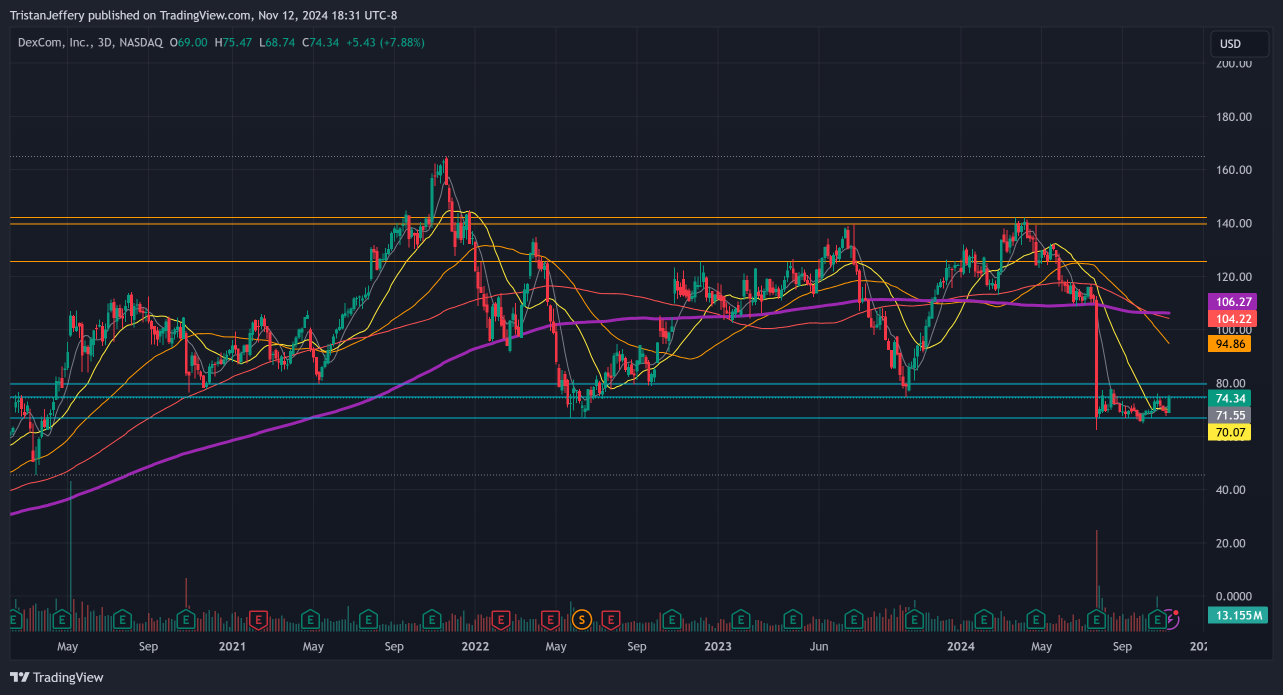The width and height of the screenshot is (1283, 695).
Task: Click the 40.00 price axis label
Action: coord(1230,490)
